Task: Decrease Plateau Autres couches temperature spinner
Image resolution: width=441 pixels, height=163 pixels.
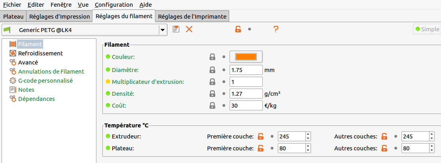Action: pyautogui.click(x=432, y=151)
